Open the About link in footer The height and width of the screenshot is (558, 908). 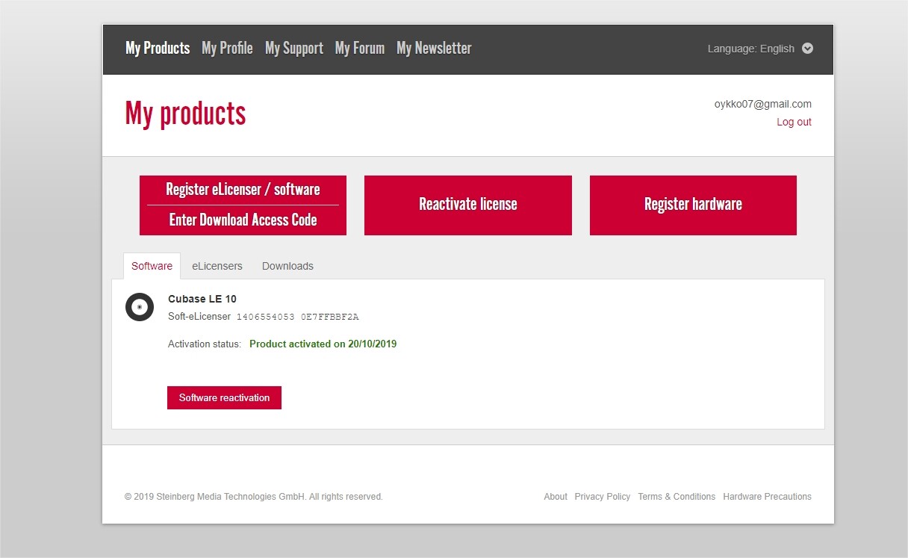556,497
